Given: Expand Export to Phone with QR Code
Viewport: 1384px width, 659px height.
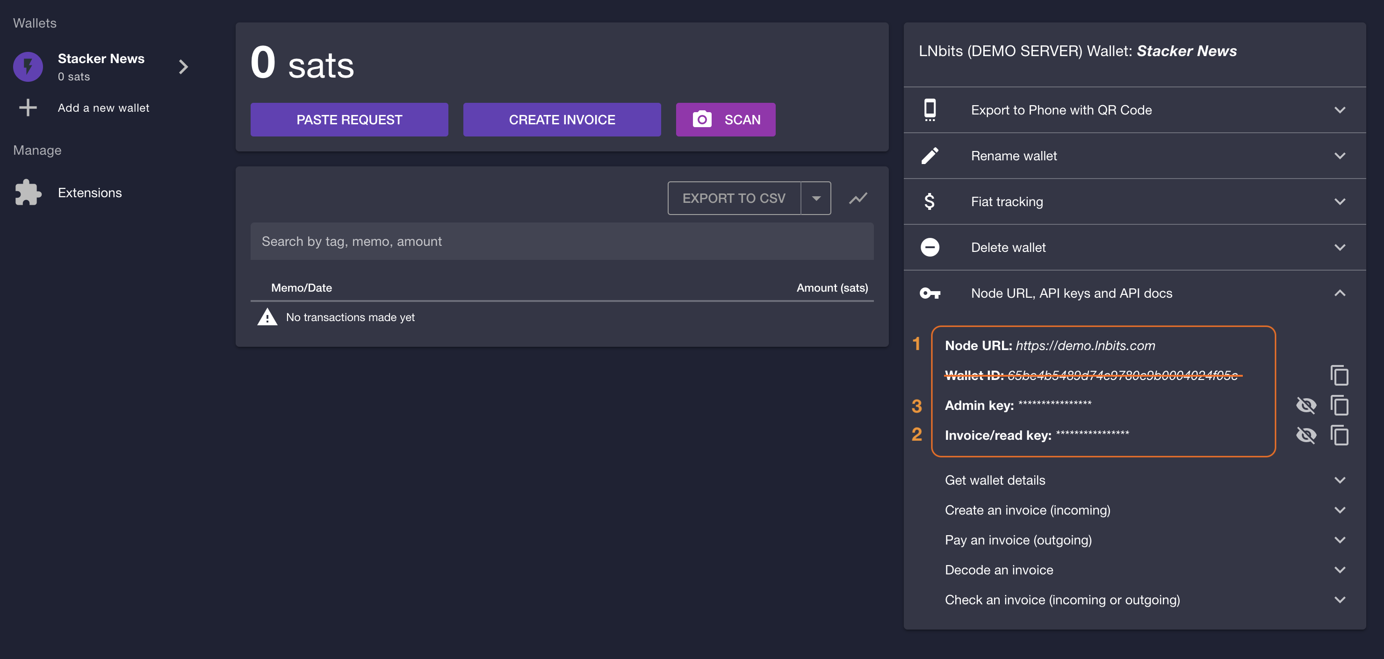Looking at the screenshot, I should click(x=1340, y=110).
